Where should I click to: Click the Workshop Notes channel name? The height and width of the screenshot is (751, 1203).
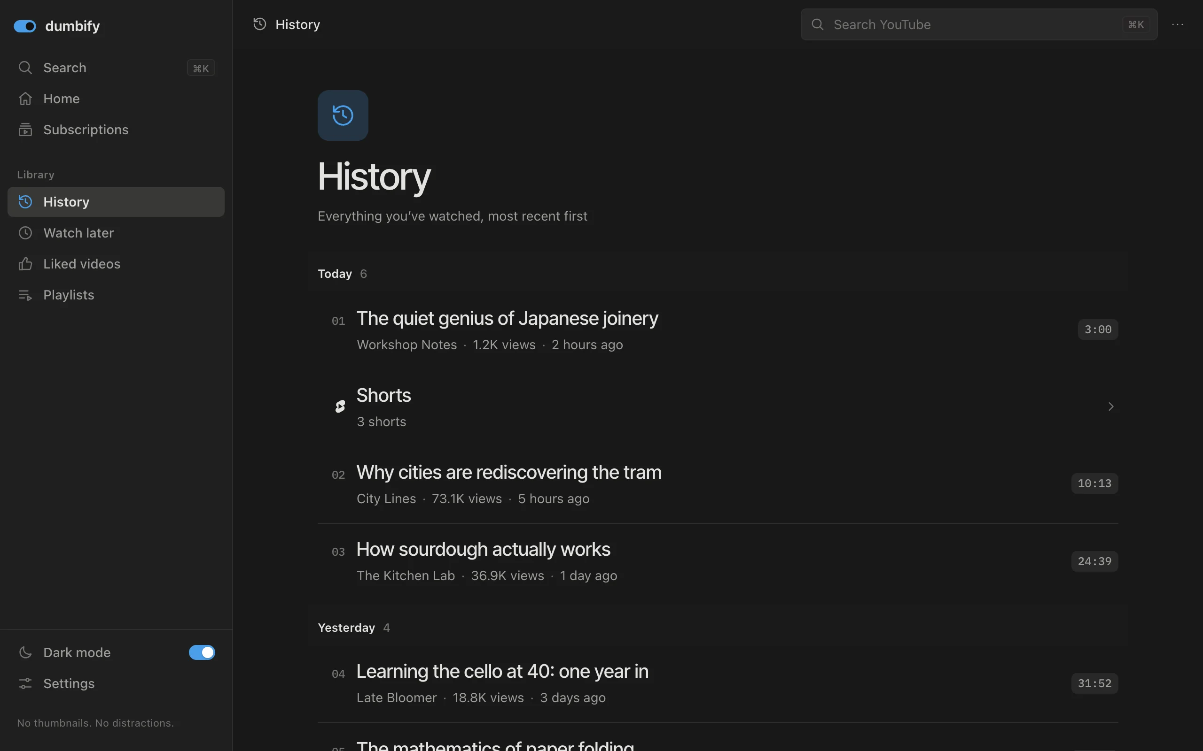tap(406, 345)
